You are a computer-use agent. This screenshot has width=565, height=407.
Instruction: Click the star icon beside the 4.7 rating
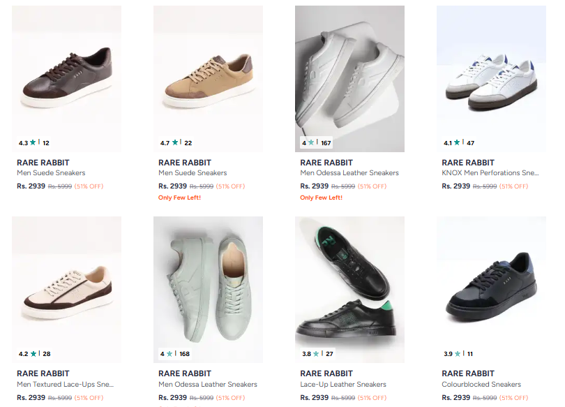(x=174, y=142)
